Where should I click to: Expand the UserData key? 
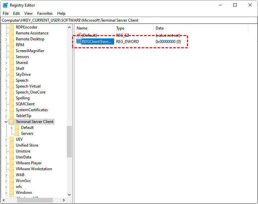pos(6,157)
